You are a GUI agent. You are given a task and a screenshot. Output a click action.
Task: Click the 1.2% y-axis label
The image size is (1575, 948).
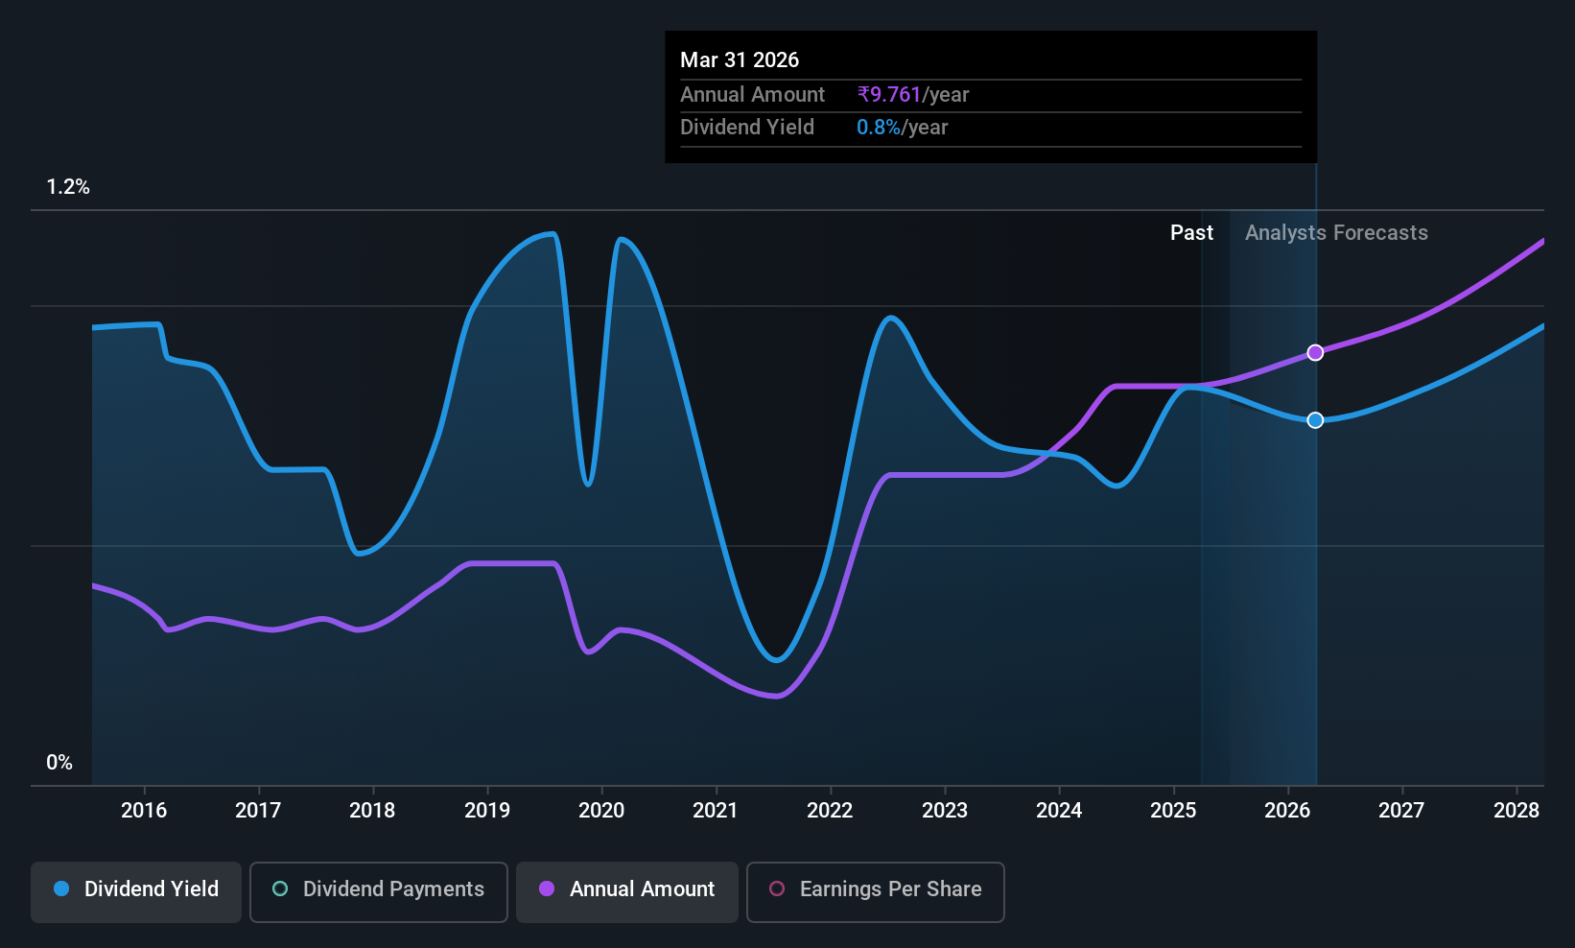click(x=68, y=187)
